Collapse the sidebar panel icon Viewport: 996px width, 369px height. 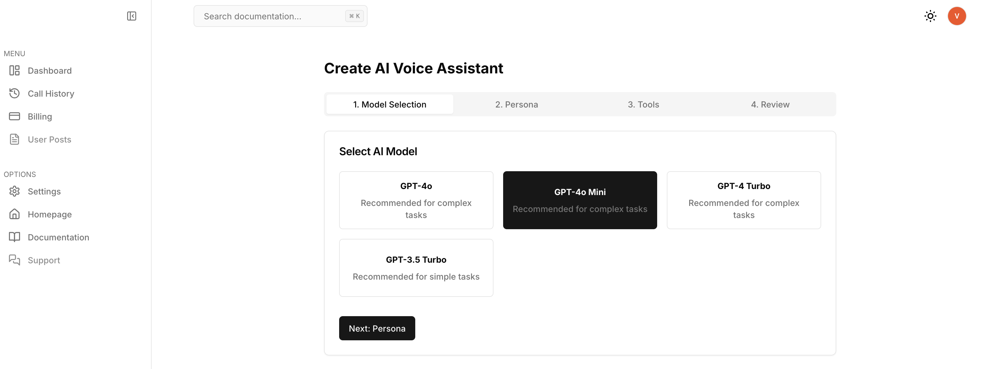pos(131,16)
